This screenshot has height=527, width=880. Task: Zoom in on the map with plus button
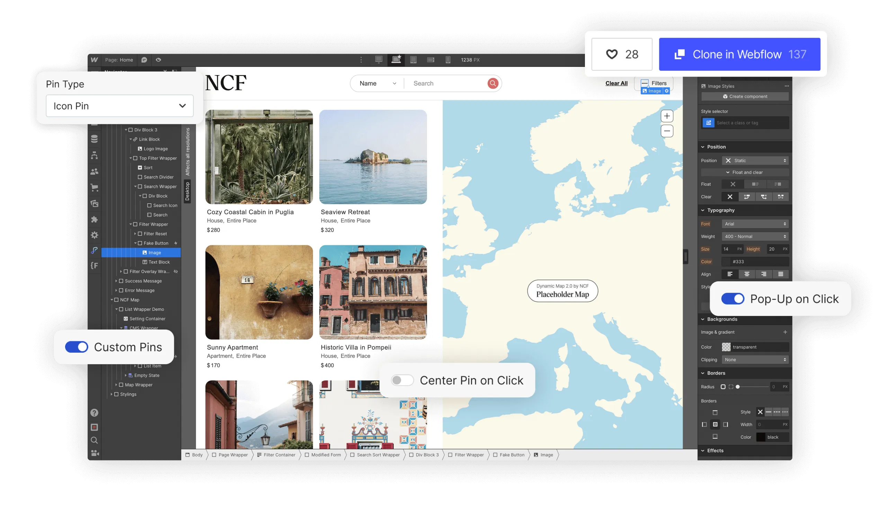click(666, 116)
